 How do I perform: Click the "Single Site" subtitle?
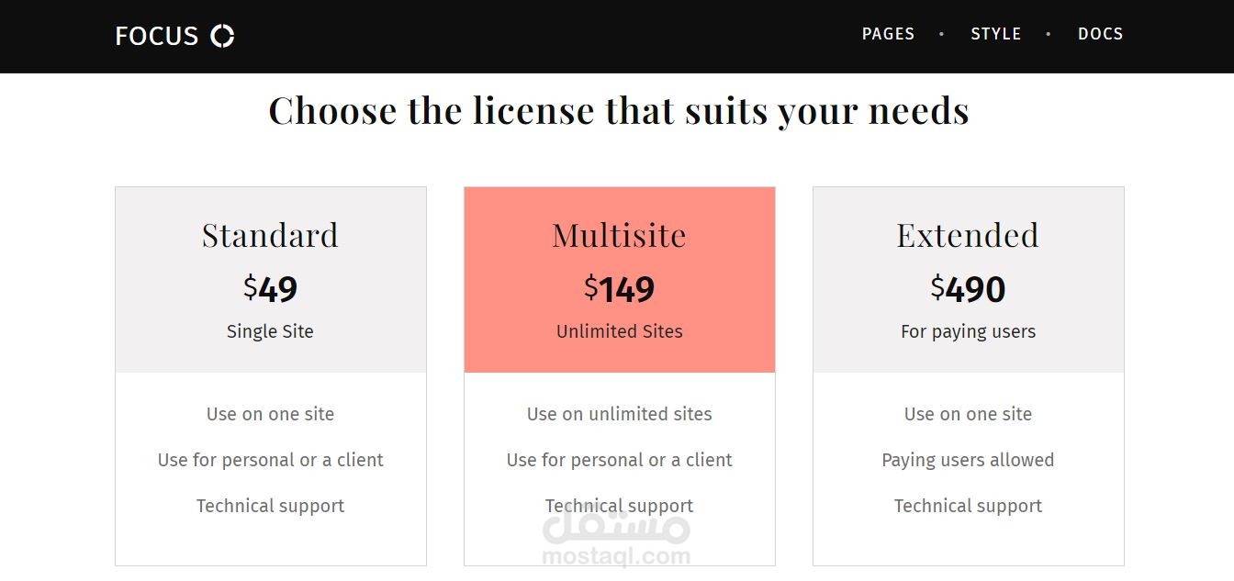point(270,331)
